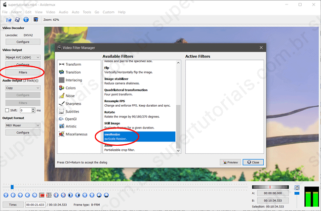Click the Save Video toolbar icon

click(x=17, y=19)
